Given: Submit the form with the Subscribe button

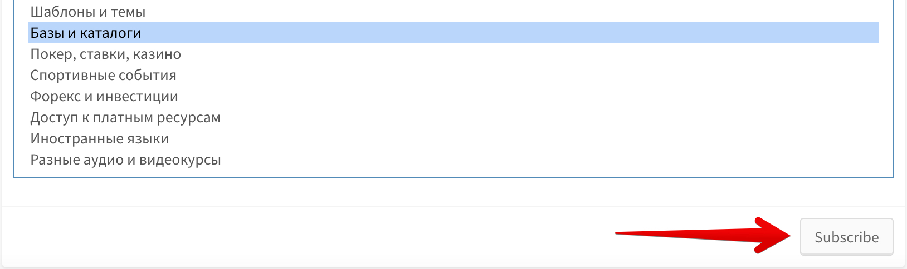Looking at the screenshot, I should pos(846,237).
